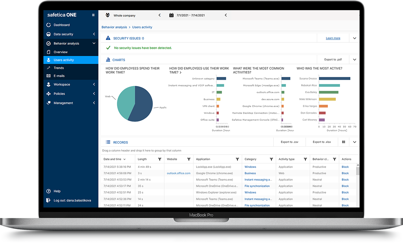This screenshot has width=403, height=243.
Task: Block LockApp.exe in first row
Action: pyautogui.click(x=345, y=167)
